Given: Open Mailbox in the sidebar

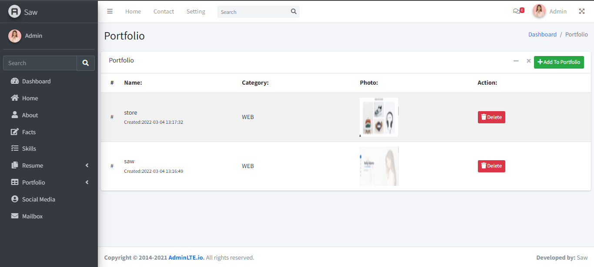Looking at the screenshot, I should tap(32, 216).
